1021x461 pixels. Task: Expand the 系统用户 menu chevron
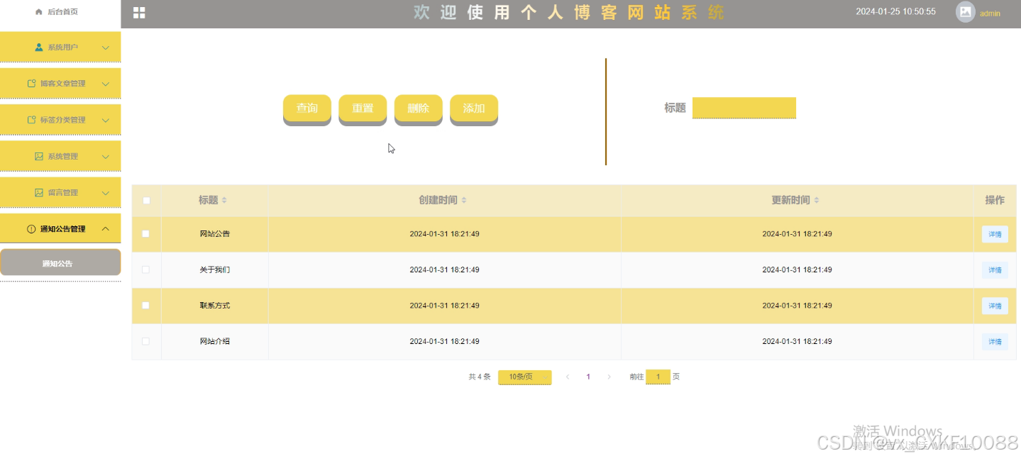pos(106,48)
